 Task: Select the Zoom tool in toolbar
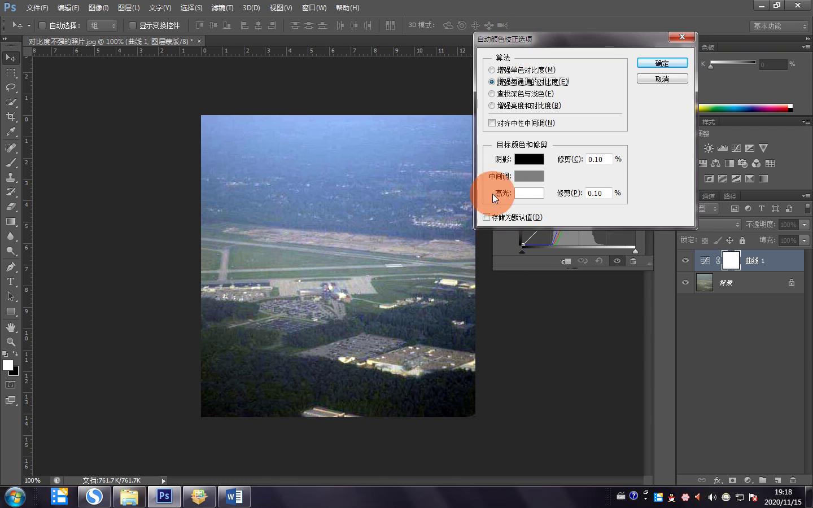(11, 342)
